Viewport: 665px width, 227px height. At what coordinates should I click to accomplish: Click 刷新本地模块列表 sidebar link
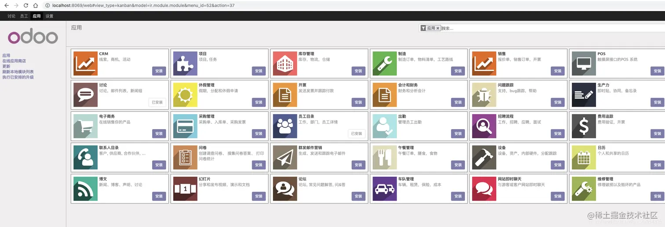tap(18, 72)
